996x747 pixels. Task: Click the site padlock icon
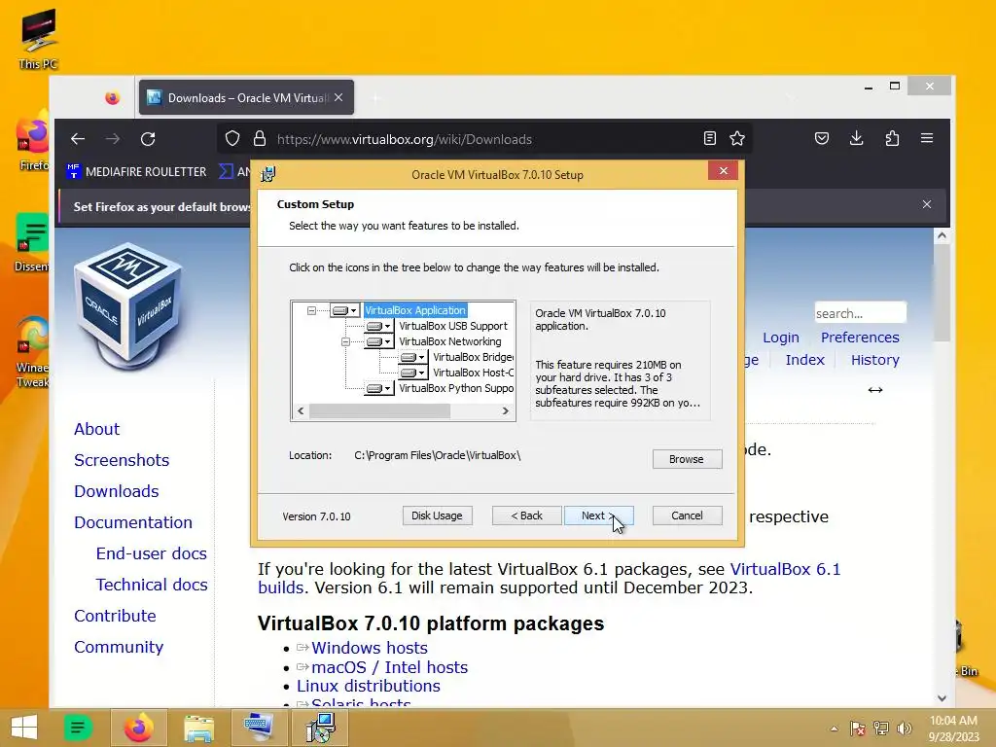point(259,138)
